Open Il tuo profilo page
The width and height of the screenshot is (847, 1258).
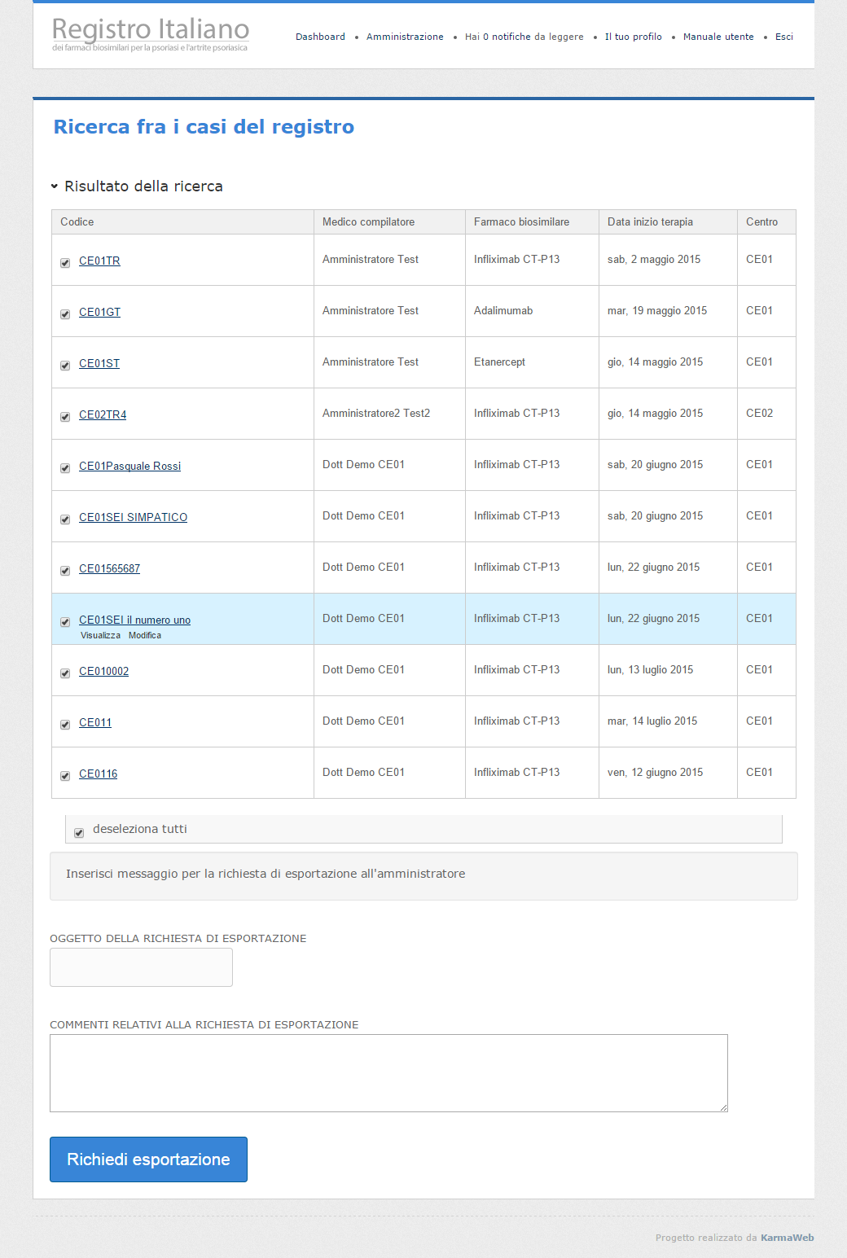pyautogui.click(x=633, y=37)
